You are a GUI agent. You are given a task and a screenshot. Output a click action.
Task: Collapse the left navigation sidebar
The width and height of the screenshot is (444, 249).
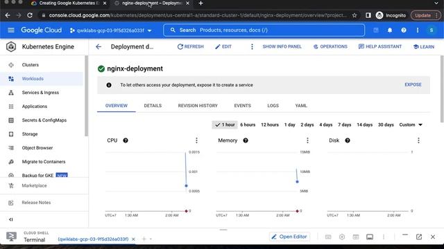pyautogui.click(x=11, y=219)
